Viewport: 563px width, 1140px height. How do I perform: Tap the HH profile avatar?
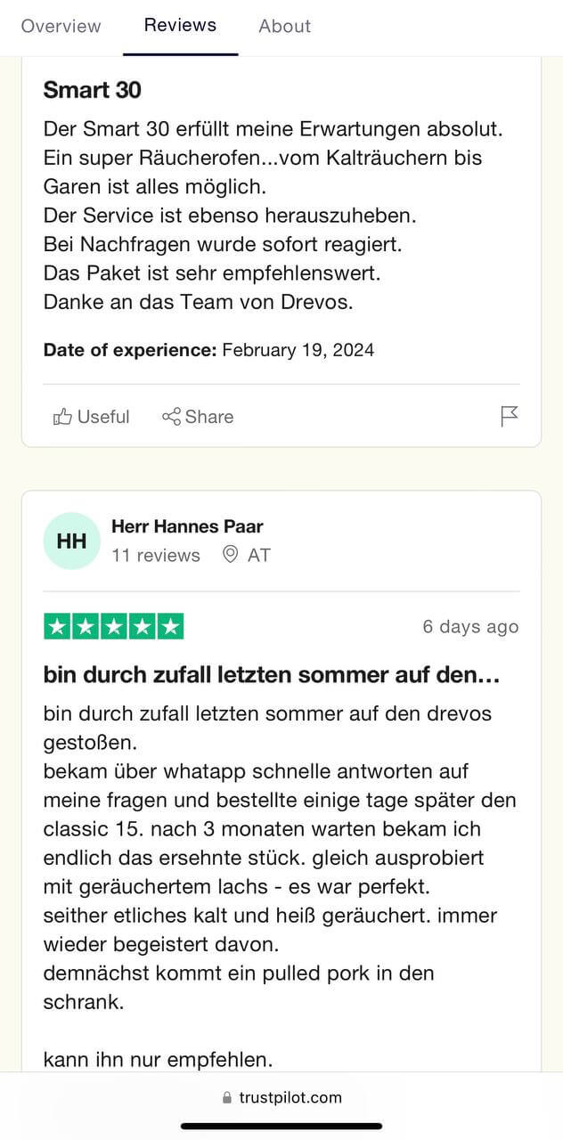[x=71, y=541]
